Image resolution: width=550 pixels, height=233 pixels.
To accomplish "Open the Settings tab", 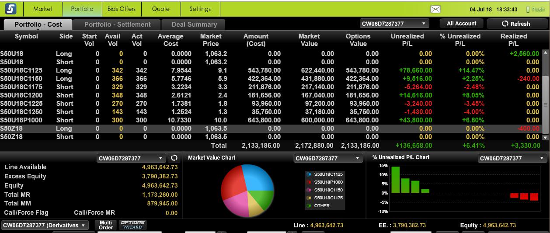I will click(x=200, y=9).
